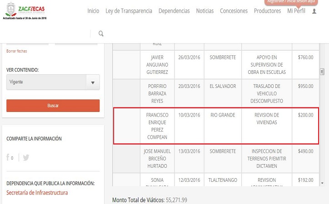Click the 'Borrar fechas' link

point(16,51)
